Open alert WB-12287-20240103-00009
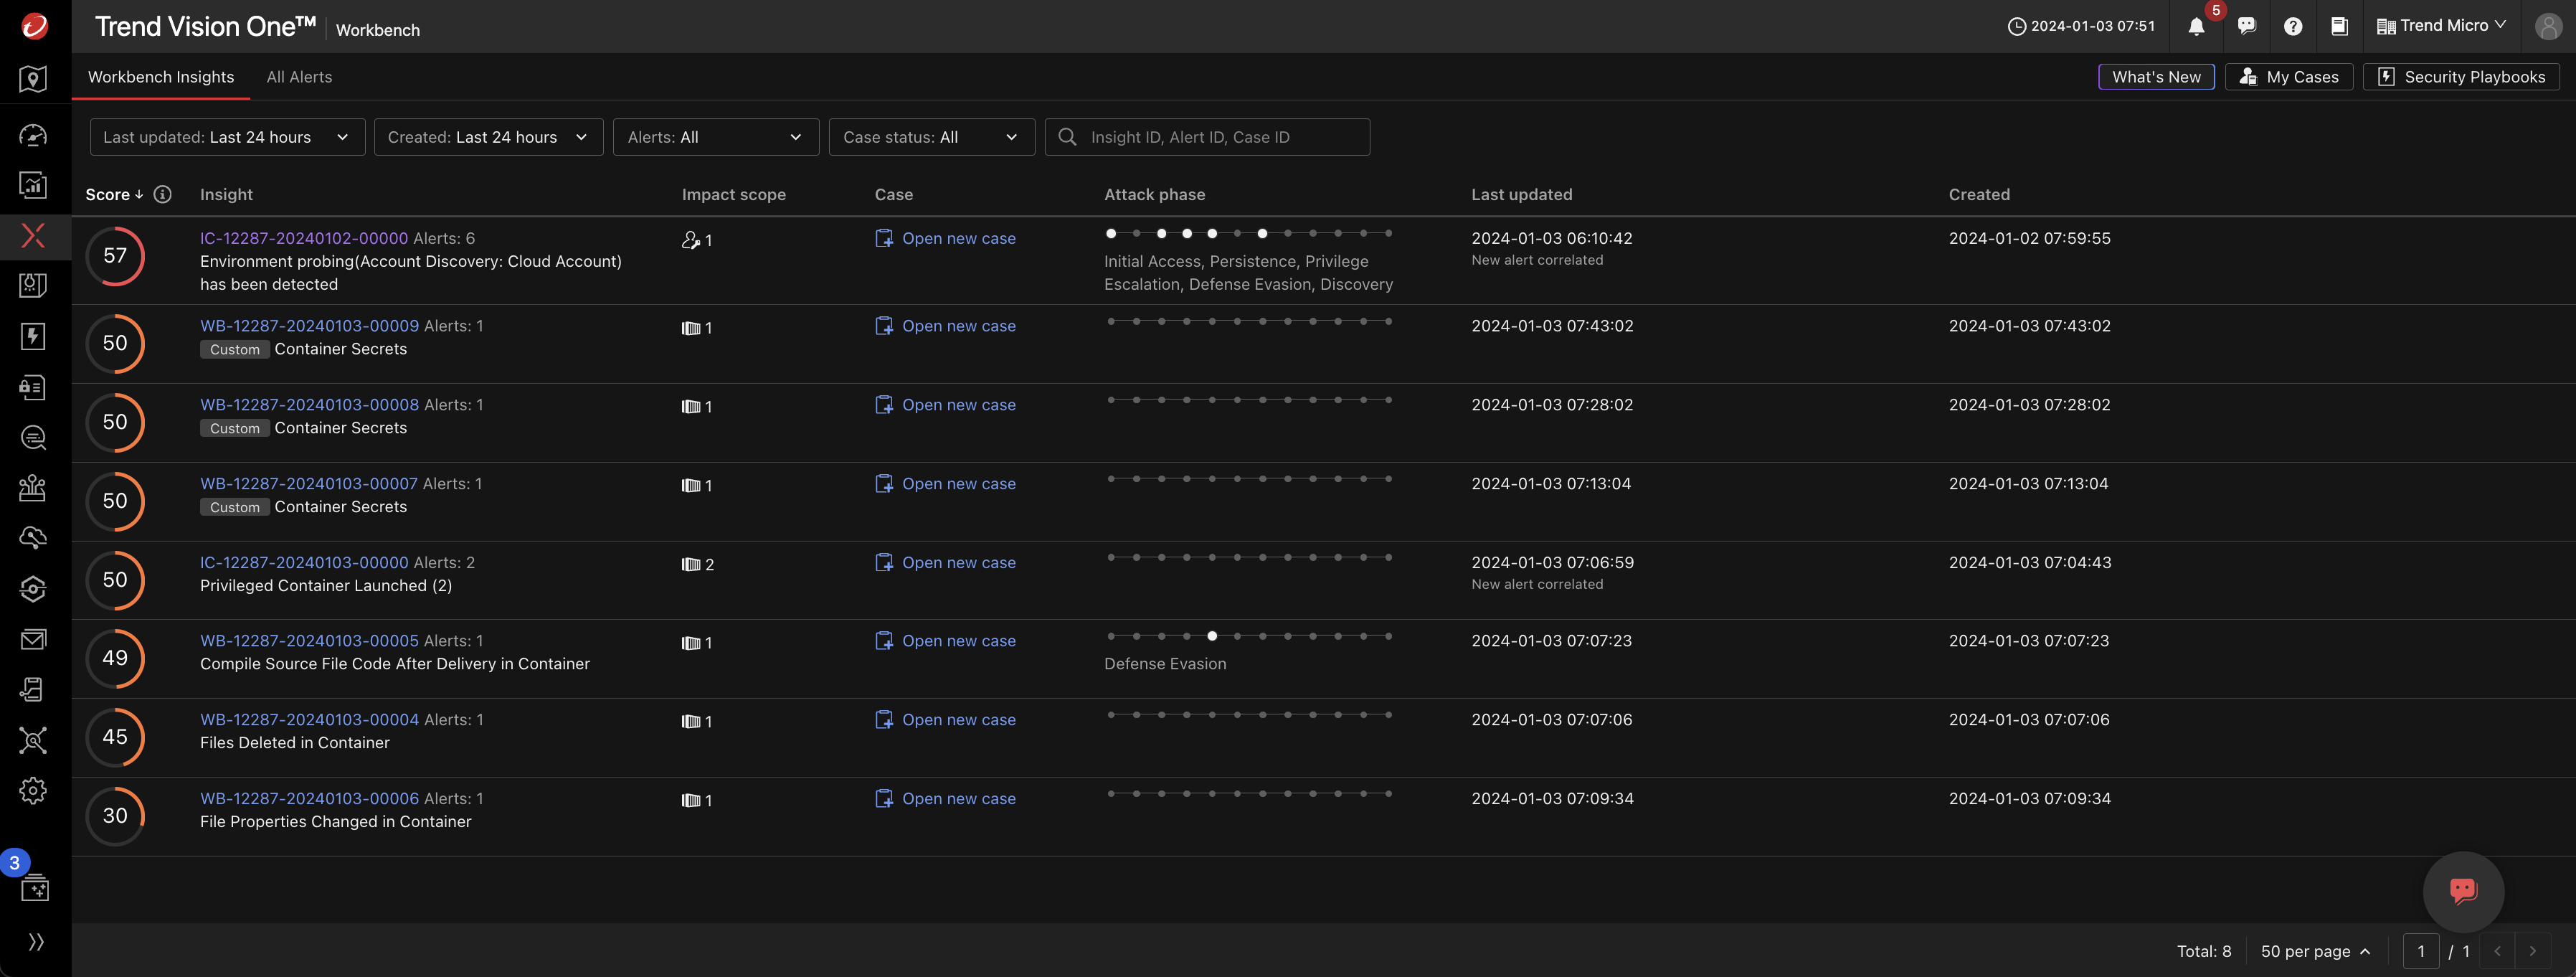2576x977 pixels. 309,326
